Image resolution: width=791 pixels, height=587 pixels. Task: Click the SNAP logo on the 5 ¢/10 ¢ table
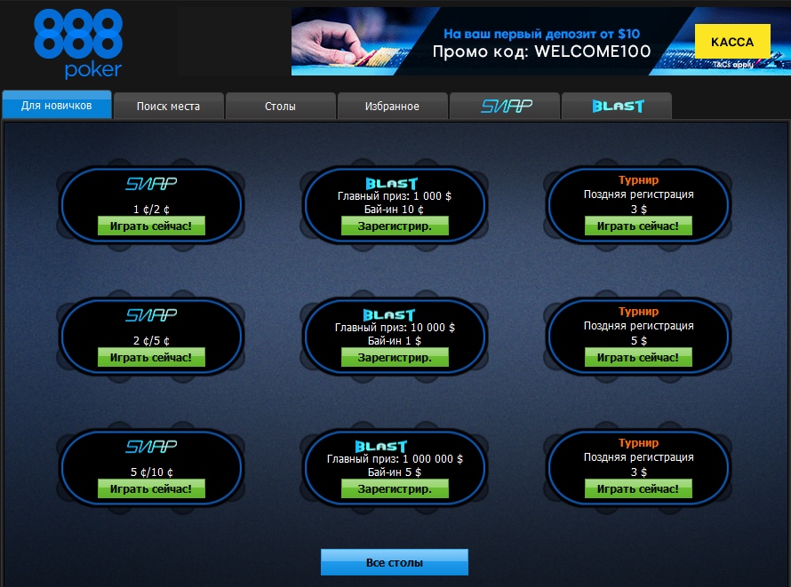151,447
